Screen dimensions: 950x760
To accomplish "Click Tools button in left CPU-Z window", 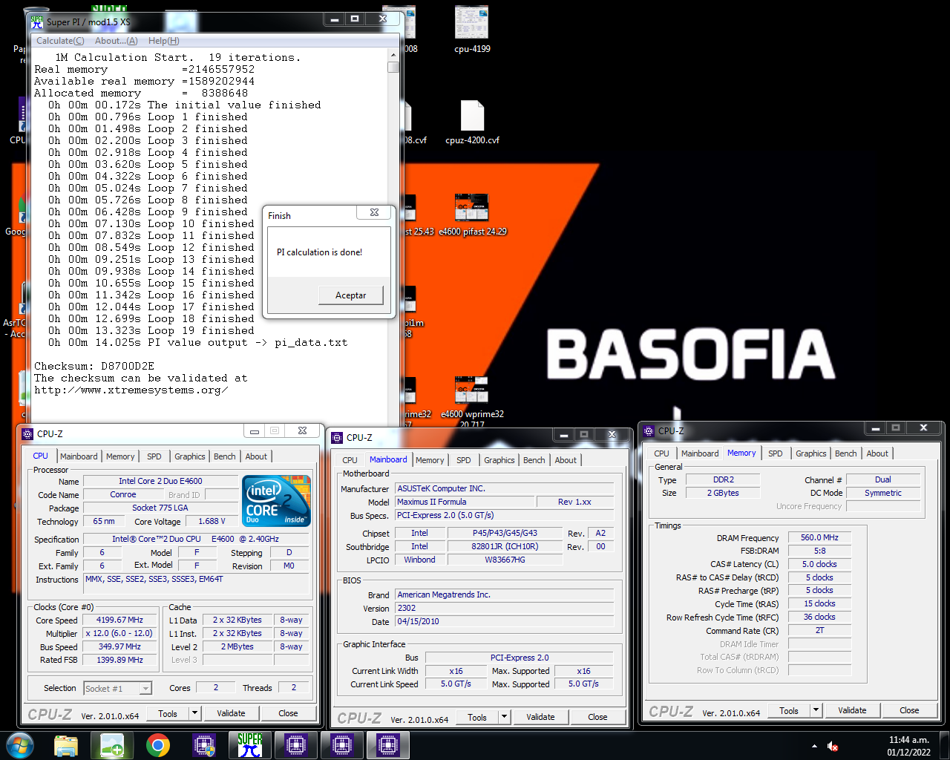I will tap(168, 713).
